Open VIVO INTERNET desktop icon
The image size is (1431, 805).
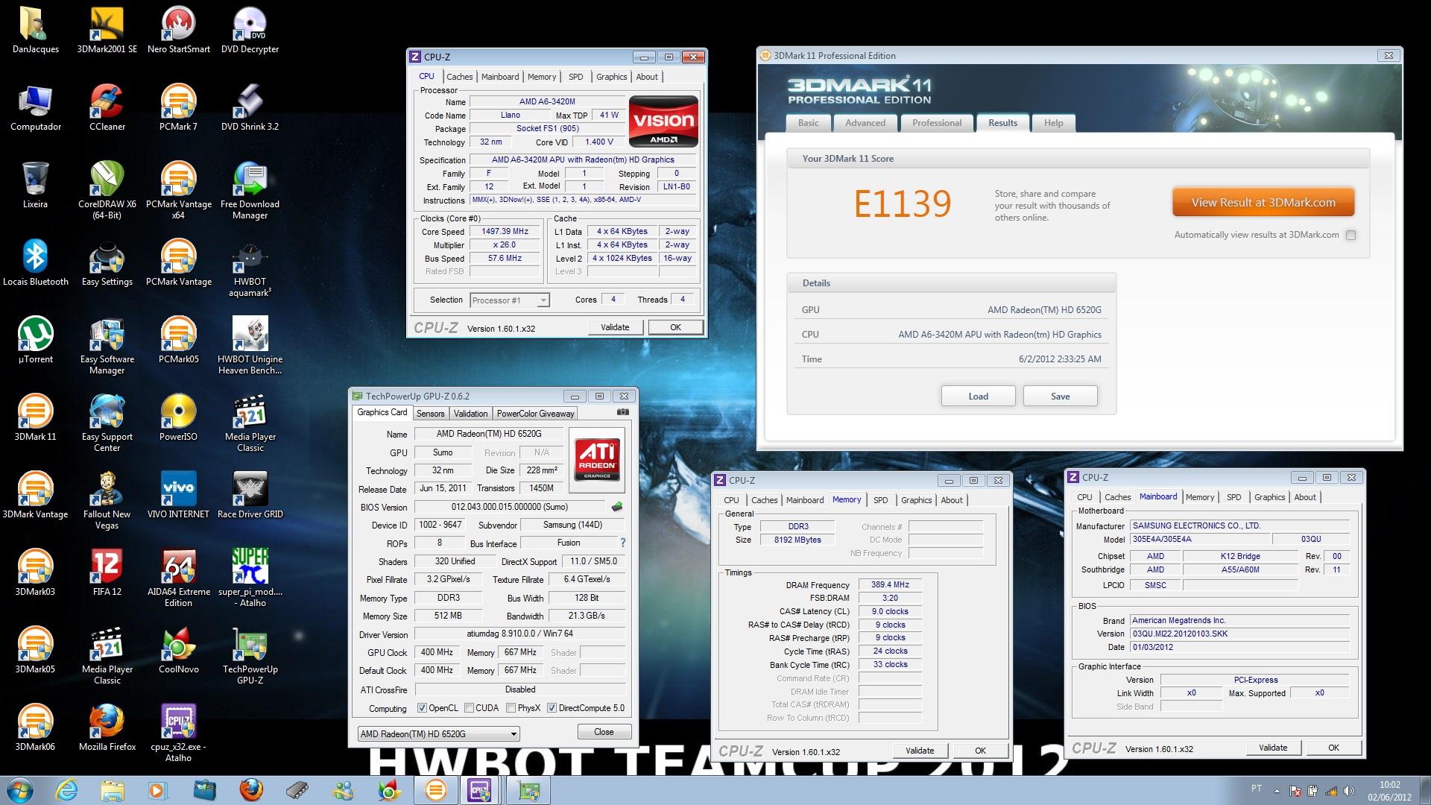[178, 495]
